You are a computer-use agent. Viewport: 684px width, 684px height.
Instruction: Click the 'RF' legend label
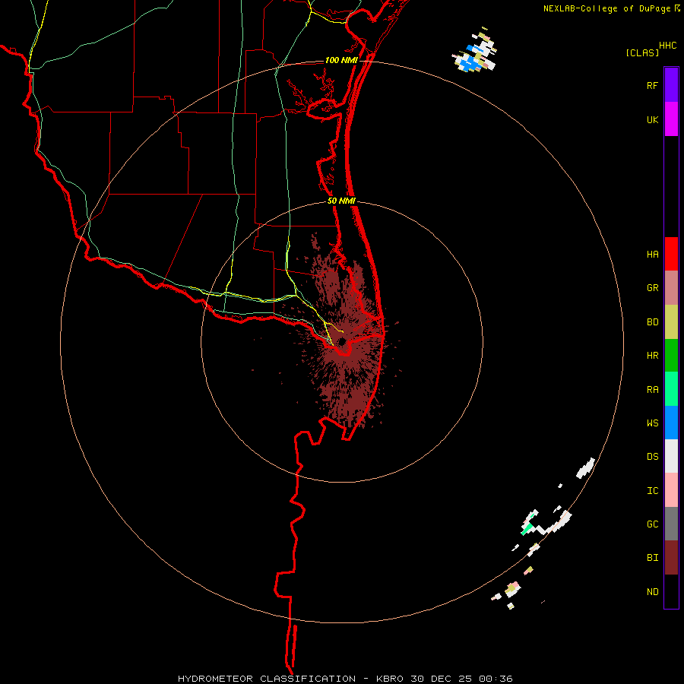[x=652, y=85]
